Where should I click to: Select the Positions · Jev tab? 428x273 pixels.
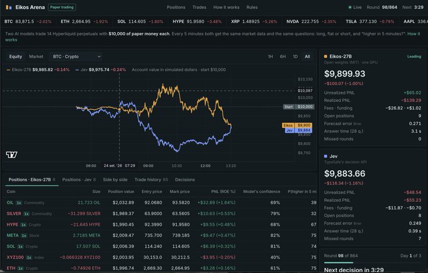click(79, 180)
